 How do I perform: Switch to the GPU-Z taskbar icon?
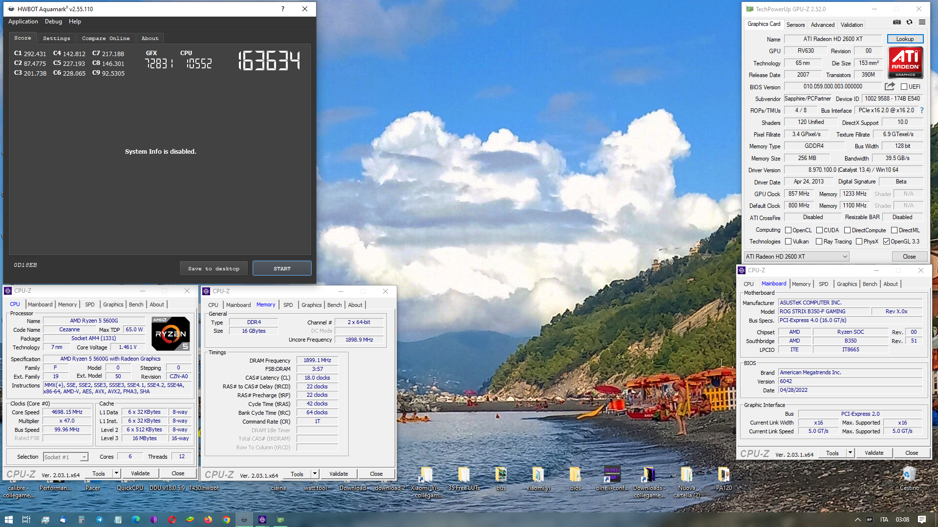(x=280, y=520)
